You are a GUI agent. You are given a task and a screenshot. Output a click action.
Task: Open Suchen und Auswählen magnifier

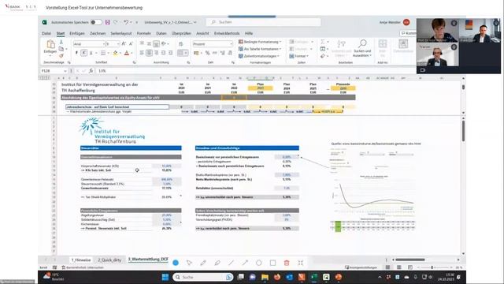pos(362,48)
